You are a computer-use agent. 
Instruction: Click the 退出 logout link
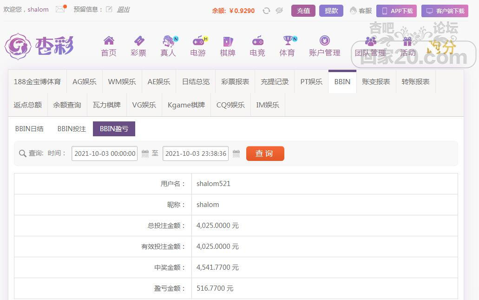click(x=123, y=9)
